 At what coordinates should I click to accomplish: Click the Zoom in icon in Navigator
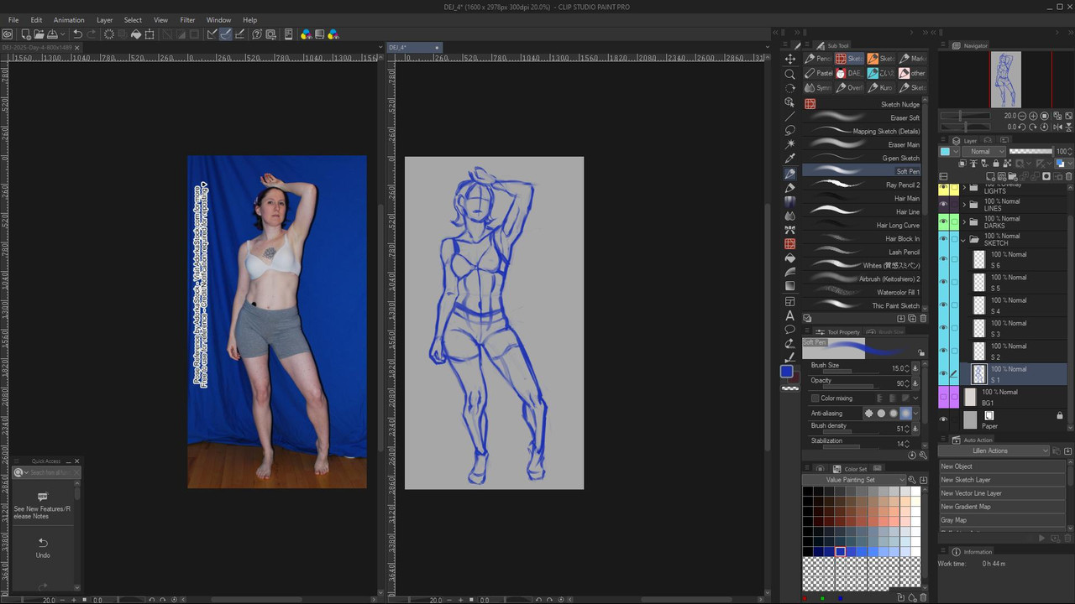pyautogui.click(x=1034, y=116)
